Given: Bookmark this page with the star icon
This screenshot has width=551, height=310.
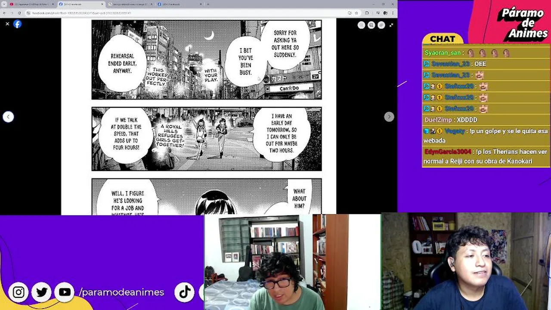Looking at the screenshot, I should 356,13.
